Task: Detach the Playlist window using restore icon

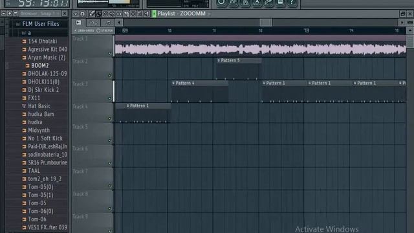Action: click(x=402, y=14)
